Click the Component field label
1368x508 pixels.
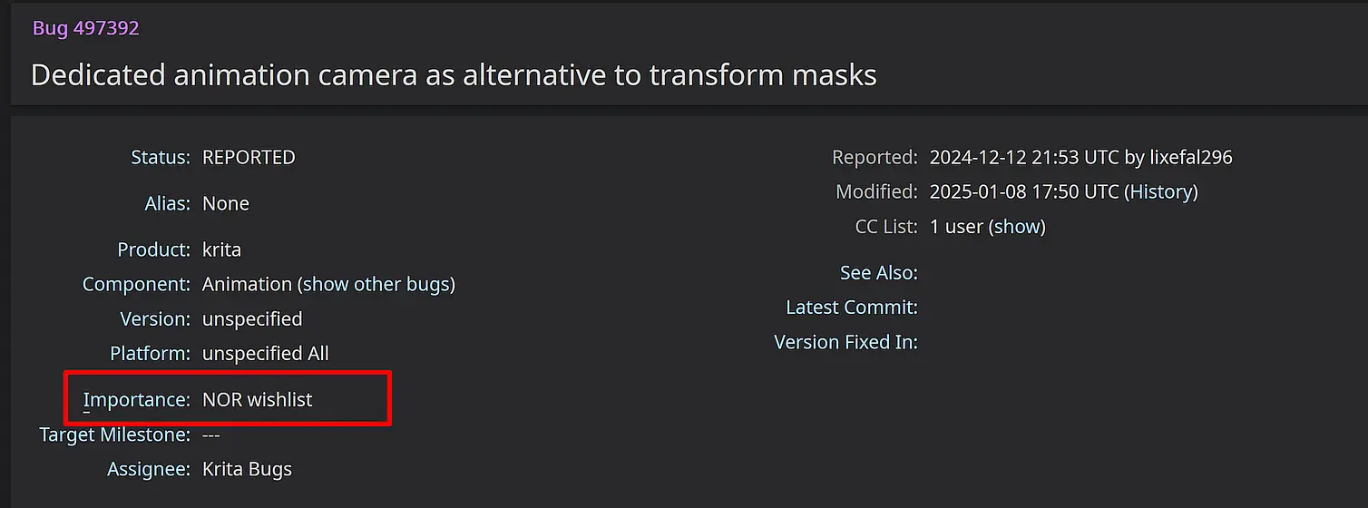136,285
